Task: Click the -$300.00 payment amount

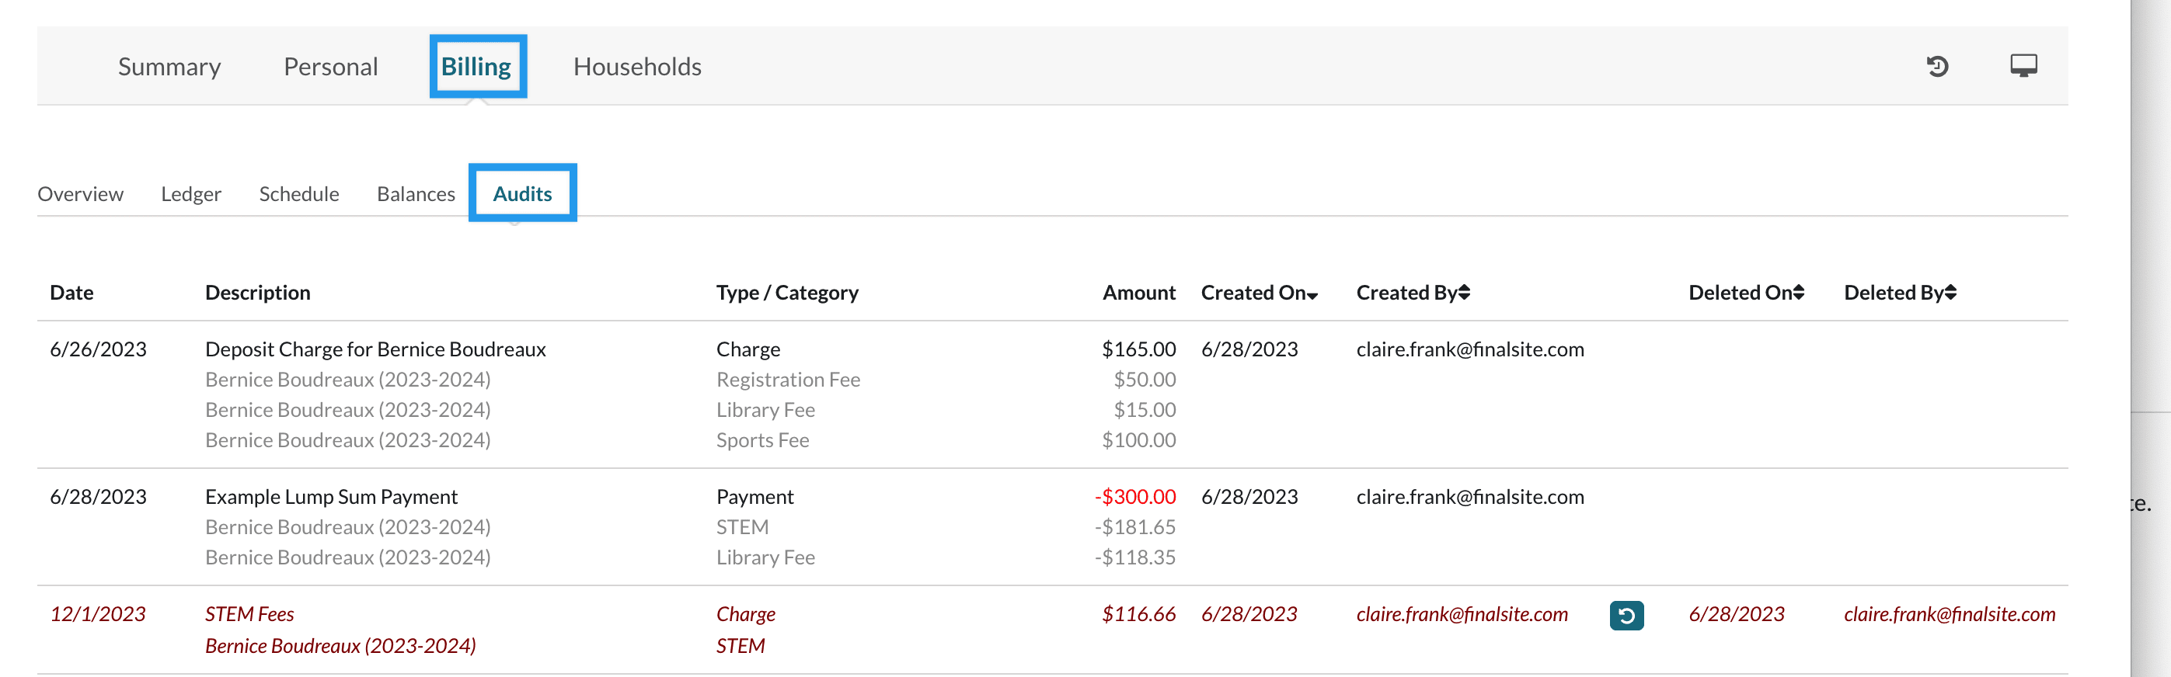Action: pyautogui.click(x=1134, y=497)
